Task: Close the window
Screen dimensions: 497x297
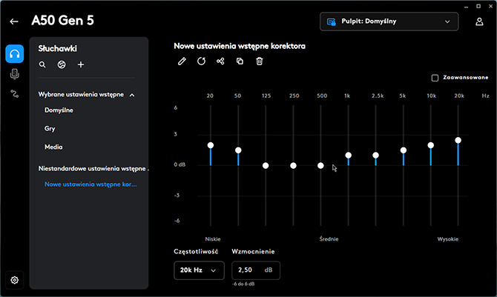Action: point(490,7)
